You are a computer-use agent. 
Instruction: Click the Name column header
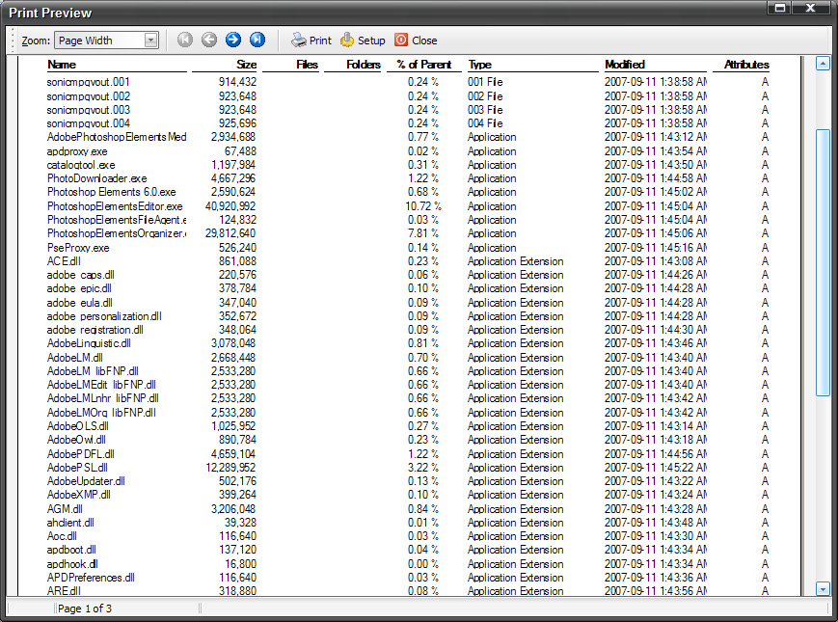[62, 65]
